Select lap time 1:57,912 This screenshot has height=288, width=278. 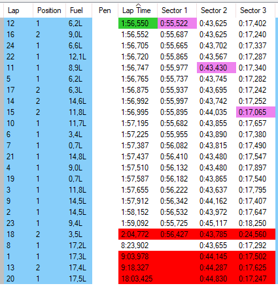coord(135,201)
